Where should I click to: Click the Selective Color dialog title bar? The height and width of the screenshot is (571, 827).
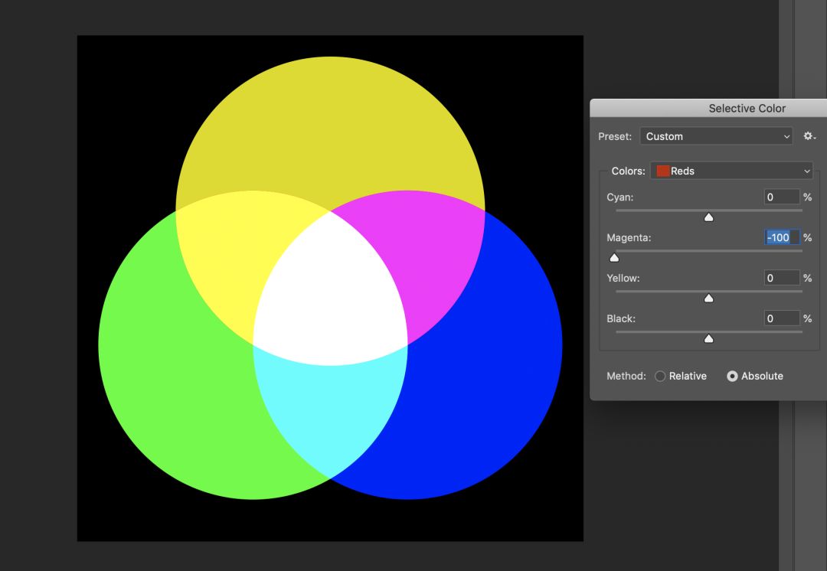[x=747, y=109]
